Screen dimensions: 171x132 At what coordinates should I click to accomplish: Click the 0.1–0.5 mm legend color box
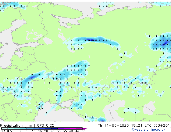coord(5,128)
